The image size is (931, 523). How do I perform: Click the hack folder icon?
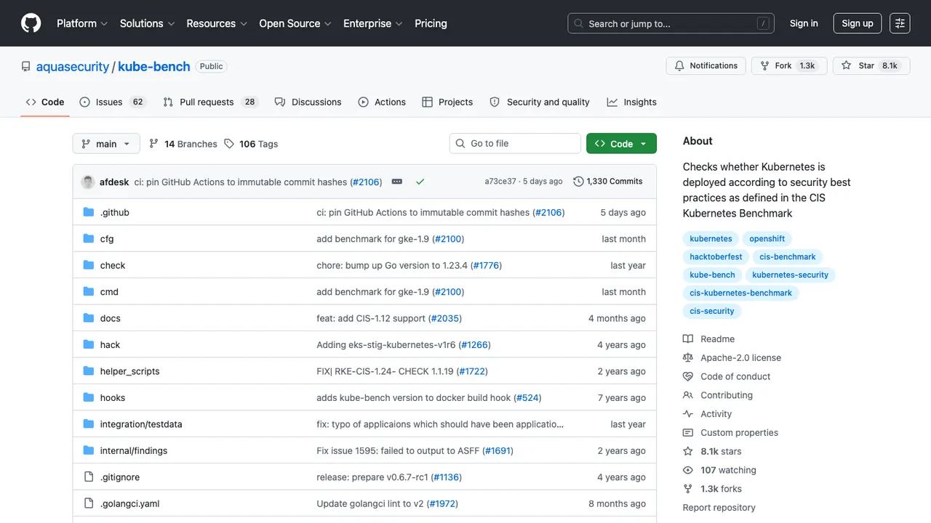tap(89, 344)
